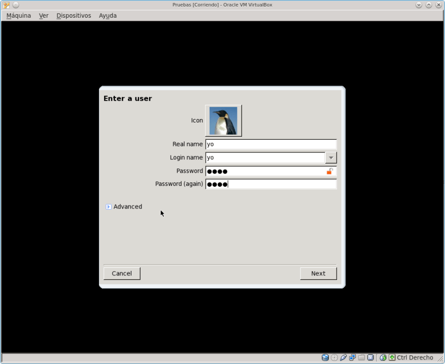Open the Dispositivos menu
This screenshot has height=364, width=445.
pyautogui.click(x=74, y=16)
